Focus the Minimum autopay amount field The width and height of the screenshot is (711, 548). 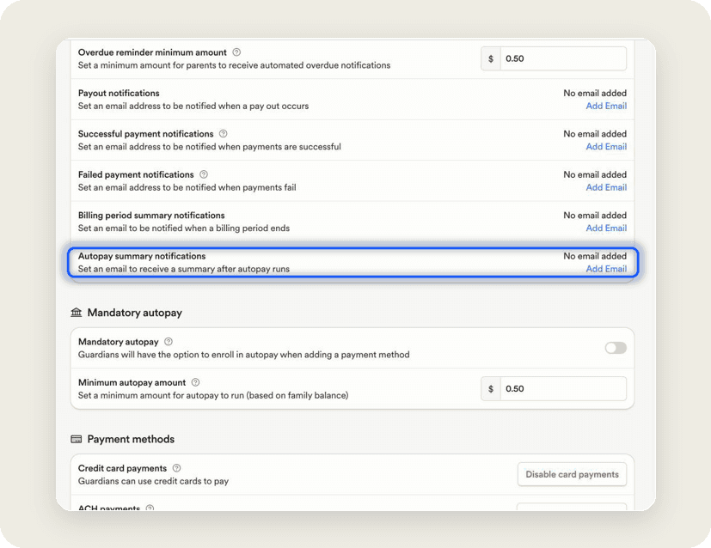click(563, 388)
